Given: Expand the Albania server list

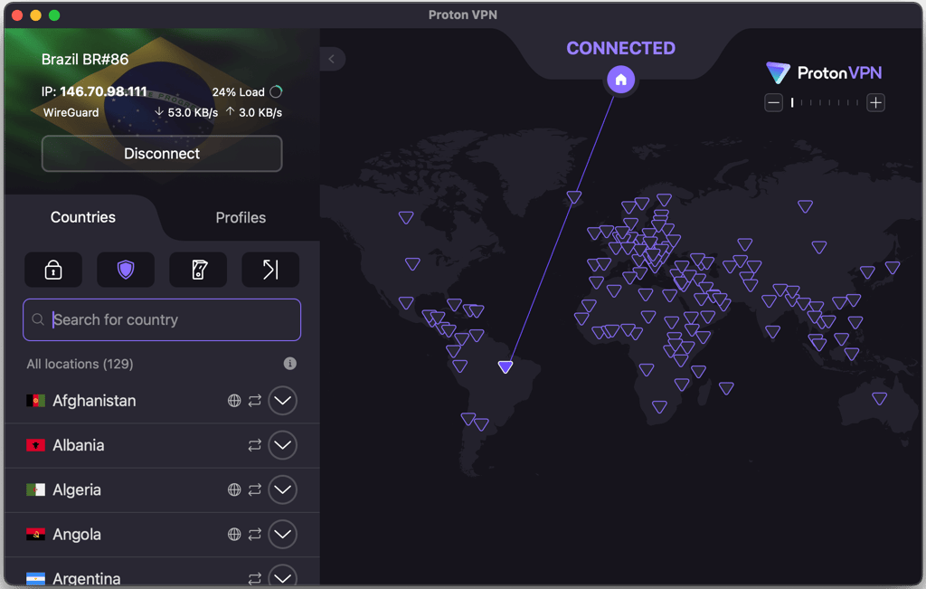Looking at the screenshot, I should 282,445.
